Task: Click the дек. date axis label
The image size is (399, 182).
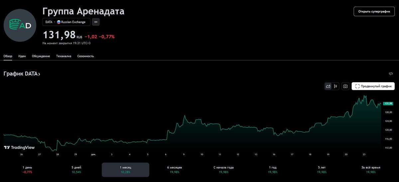Action: [93, 154]
